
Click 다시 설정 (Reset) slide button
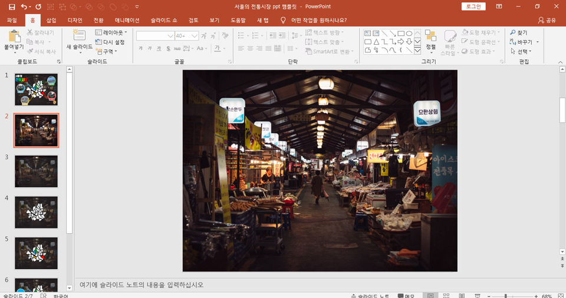pos(110,42)
